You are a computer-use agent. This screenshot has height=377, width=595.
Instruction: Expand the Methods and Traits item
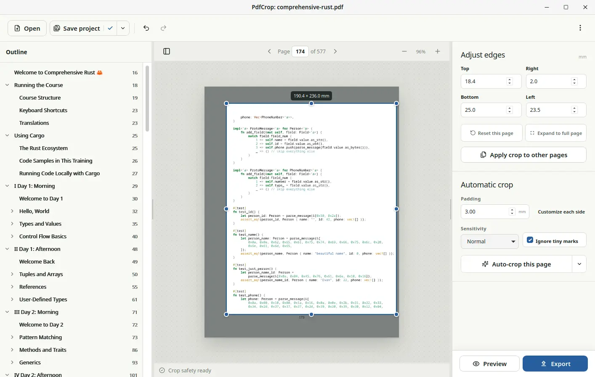12,350
